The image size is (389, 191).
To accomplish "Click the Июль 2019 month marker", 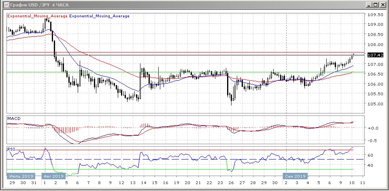I will [x=18, y=176].
